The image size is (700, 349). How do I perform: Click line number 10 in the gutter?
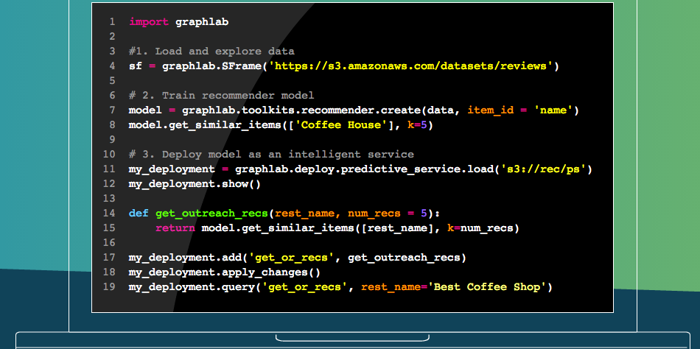(109, 155)
